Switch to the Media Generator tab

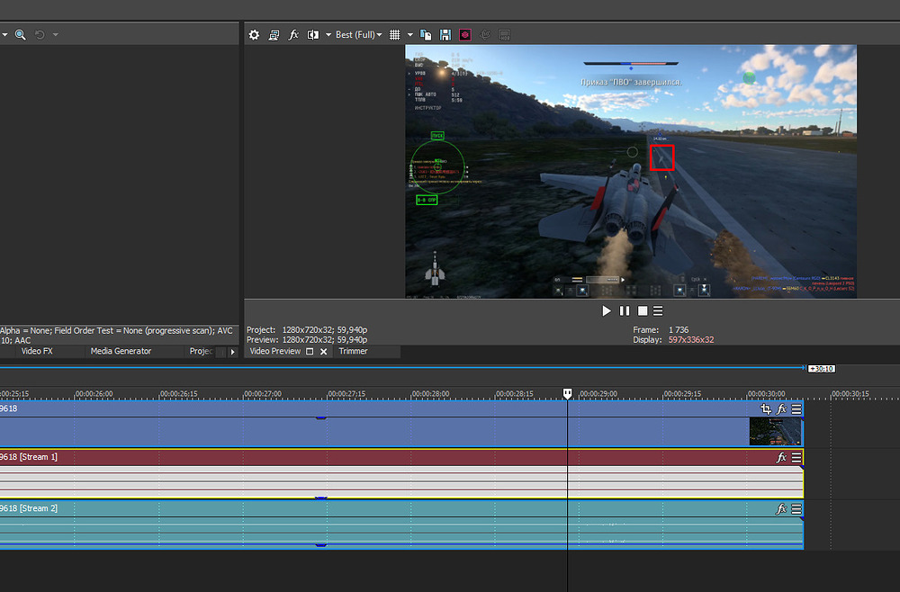[x=121, y=352]
